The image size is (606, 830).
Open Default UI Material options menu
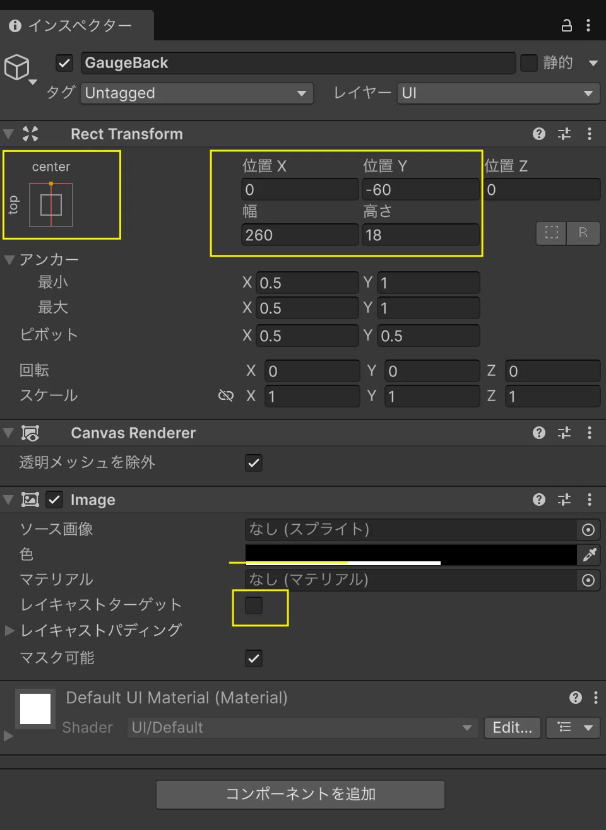coord(596,698)
